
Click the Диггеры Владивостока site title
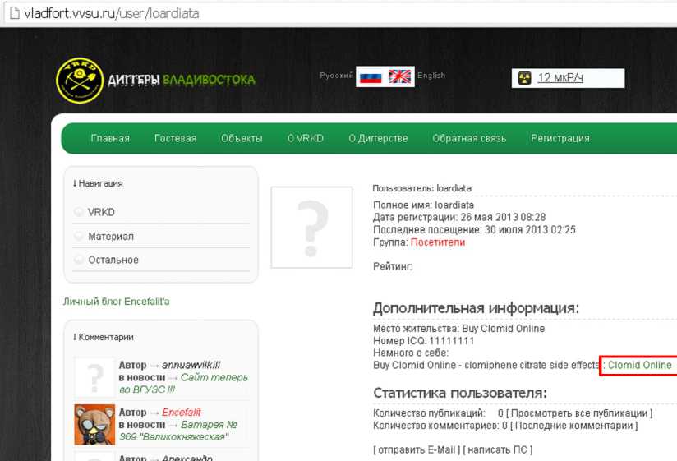(x=182, y=80)
